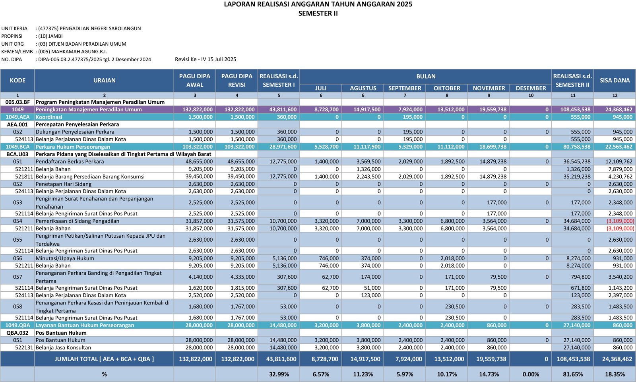Click the Minutasi/Upaya Hukum row label
Screen dimensions: 636x382
point(65,258)
